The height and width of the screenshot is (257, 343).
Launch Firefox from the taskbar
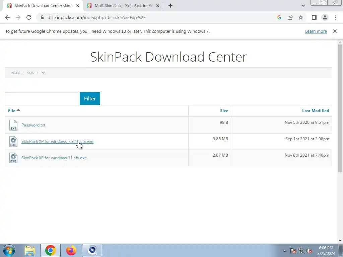click(x=71, y=250)
